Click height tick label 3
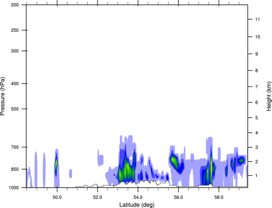This screenshot has width=272, height=208. point(257,147)
